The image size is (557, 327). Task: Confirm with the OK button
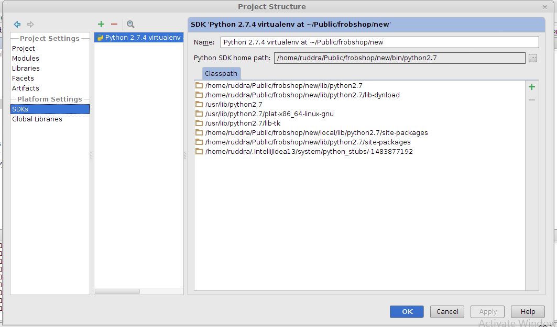(x=407, y=311)
